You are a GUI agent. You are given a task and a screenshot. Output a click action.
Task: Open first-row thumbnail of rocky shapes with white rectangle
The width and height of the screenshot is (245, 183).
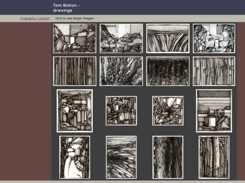75,38
